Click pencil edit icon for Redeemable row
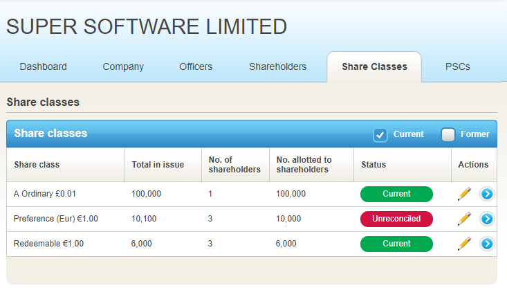The height and width of the screenshot is (288, 507). coord(464,244)
